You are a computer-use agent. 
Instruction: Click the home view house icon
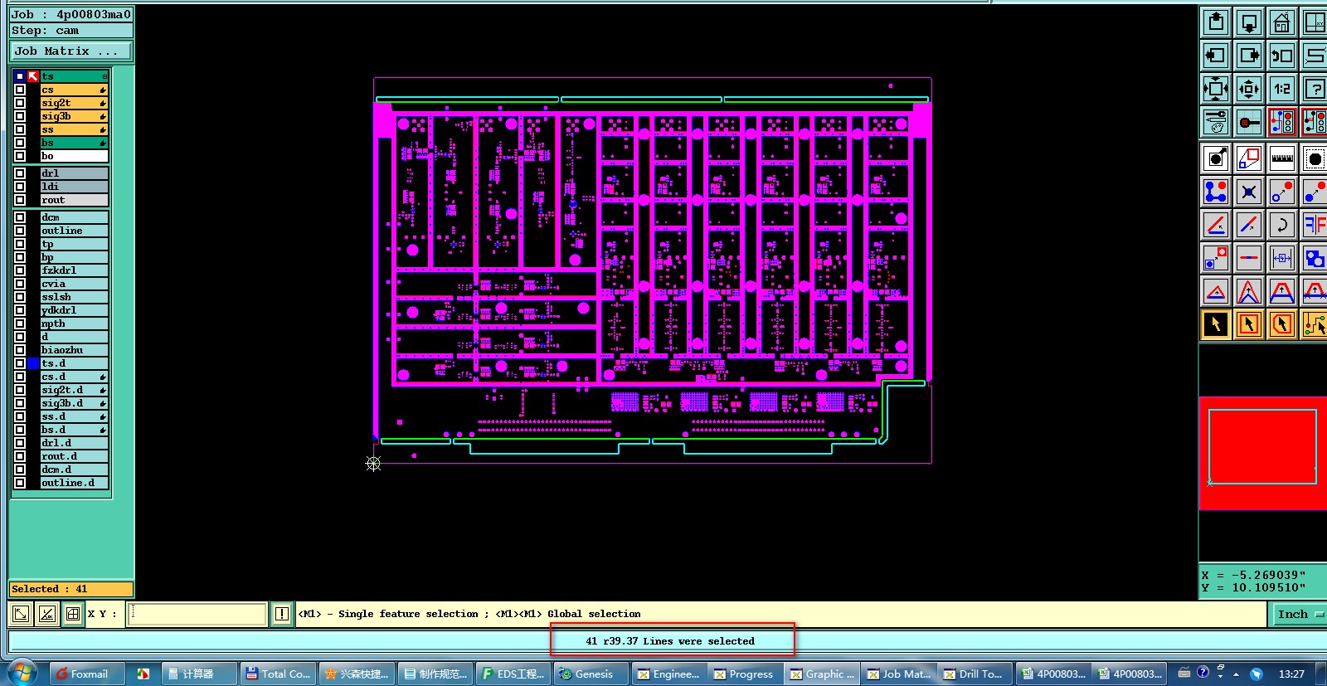click(1282, 22)
